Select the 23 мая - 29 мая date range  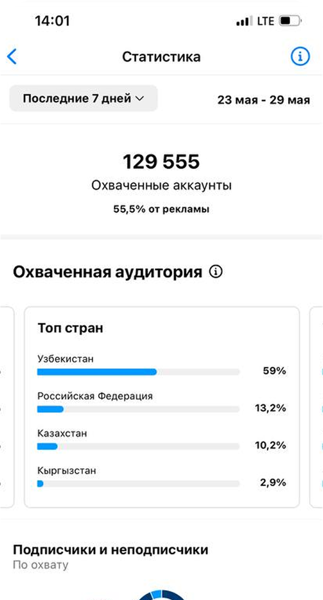point(264,100)
